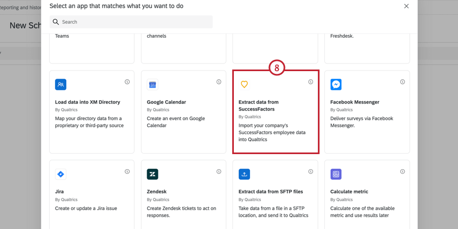Click the Calculate metric icon
Viewport: 458px width, 229px height.
336,174
